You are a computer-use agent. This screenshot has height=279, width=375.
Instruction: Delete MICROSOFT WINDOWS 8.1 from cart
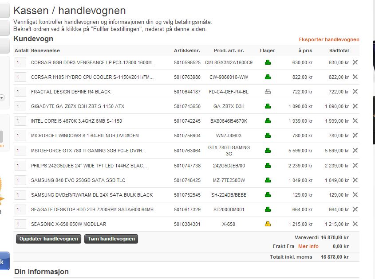(x=355, y=136)
